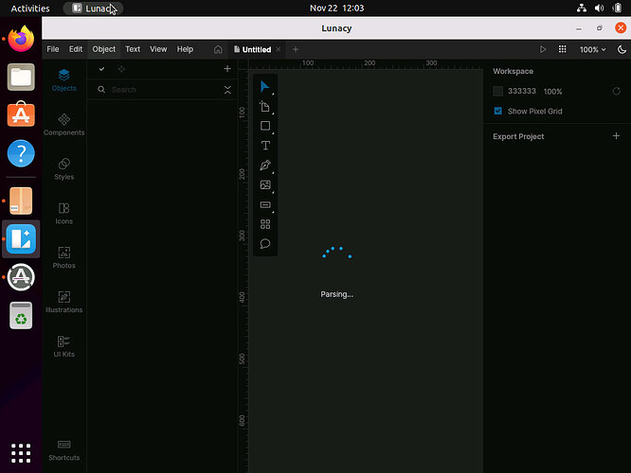Viewport: 631px width, 473px height.
Task: Go to the Home tab icon
Action: pos(218,49)
